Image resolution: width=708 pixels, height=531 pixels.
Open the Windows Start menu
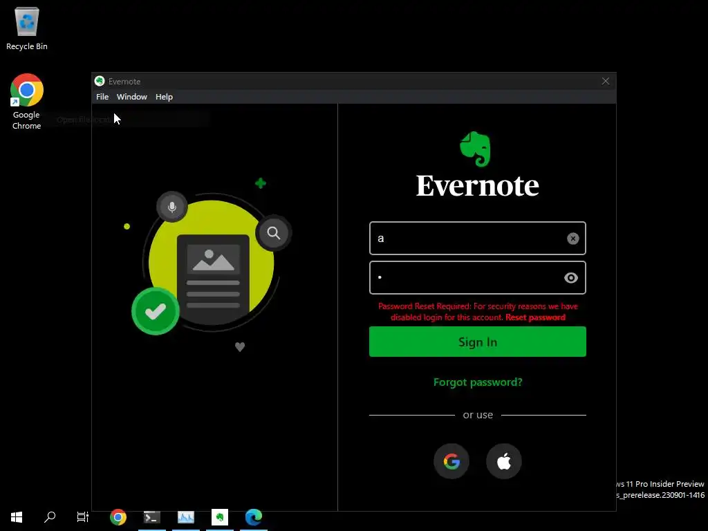click(x=17, y=517)
